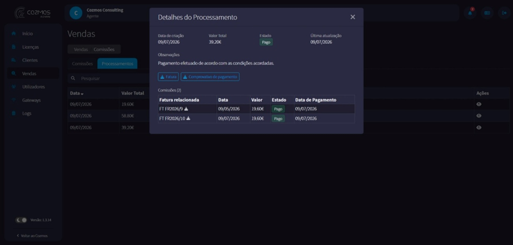Click the Valor Total column header
Viewport: 513px width, 245px height.
[x=133, y=93]
